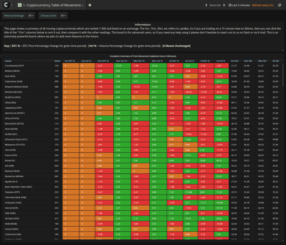Screen dimensions: 286x245
Task: Click the green '143.80' cell in 1d Vol %
Action: pyautogui.click(x=221, y=202)
